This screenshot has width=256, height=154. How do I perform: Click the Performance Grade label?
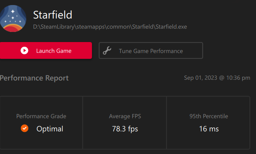pyautogui.click(x=41, y=116)
